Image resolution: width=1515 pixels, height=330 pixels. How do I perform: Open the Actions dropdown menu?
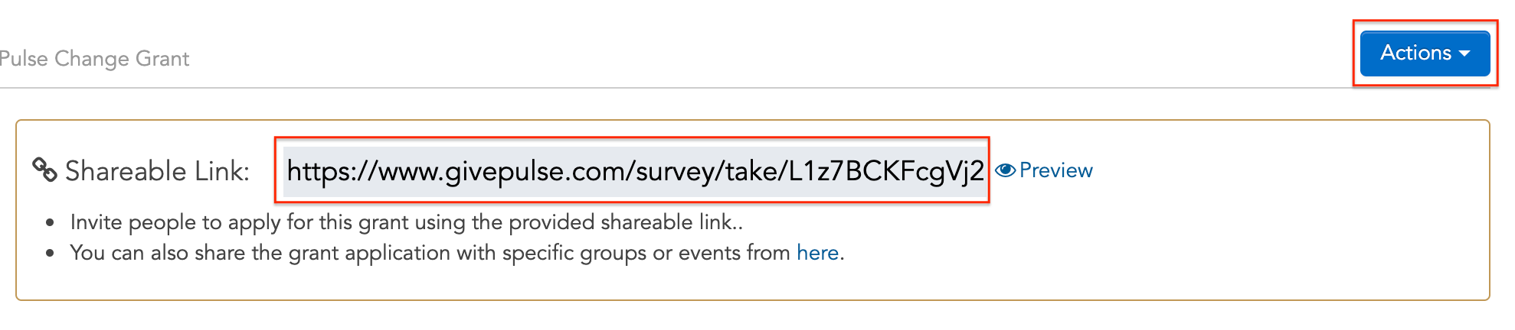click(x=1425, y=53)
